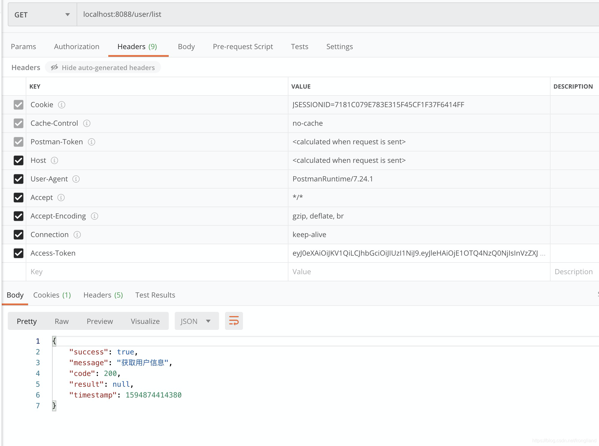The width and height of the screenshot is (599, 446).
Task: Click the info icon beside Accept-Encoding
Action: tap(95, 216)
